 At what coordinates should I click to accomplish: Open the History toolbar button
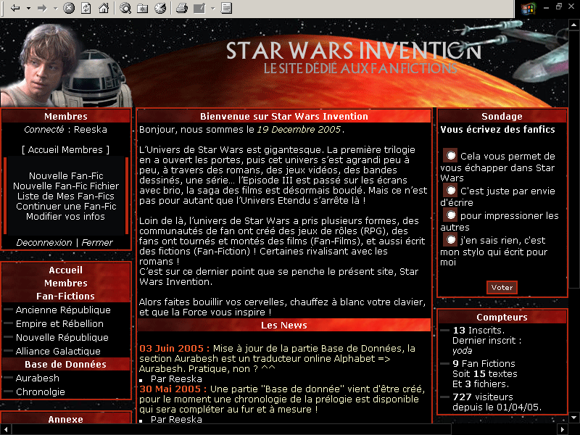160,8
